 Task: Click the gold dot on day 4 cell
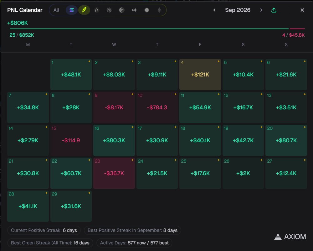[218, 61]
